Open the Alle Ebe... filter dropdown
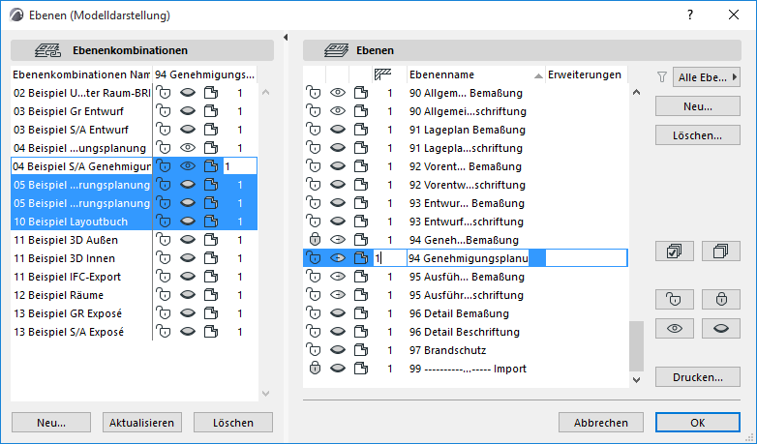This screenshot has width=757, height=444. pyautogui.click(x=706, y=76)
